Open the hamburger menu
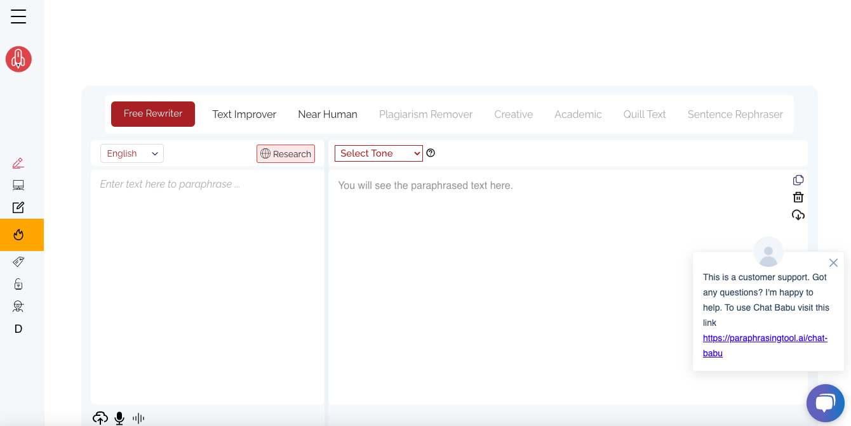The image size is (851, 426). pyautogui.click(x=18, y=16)
